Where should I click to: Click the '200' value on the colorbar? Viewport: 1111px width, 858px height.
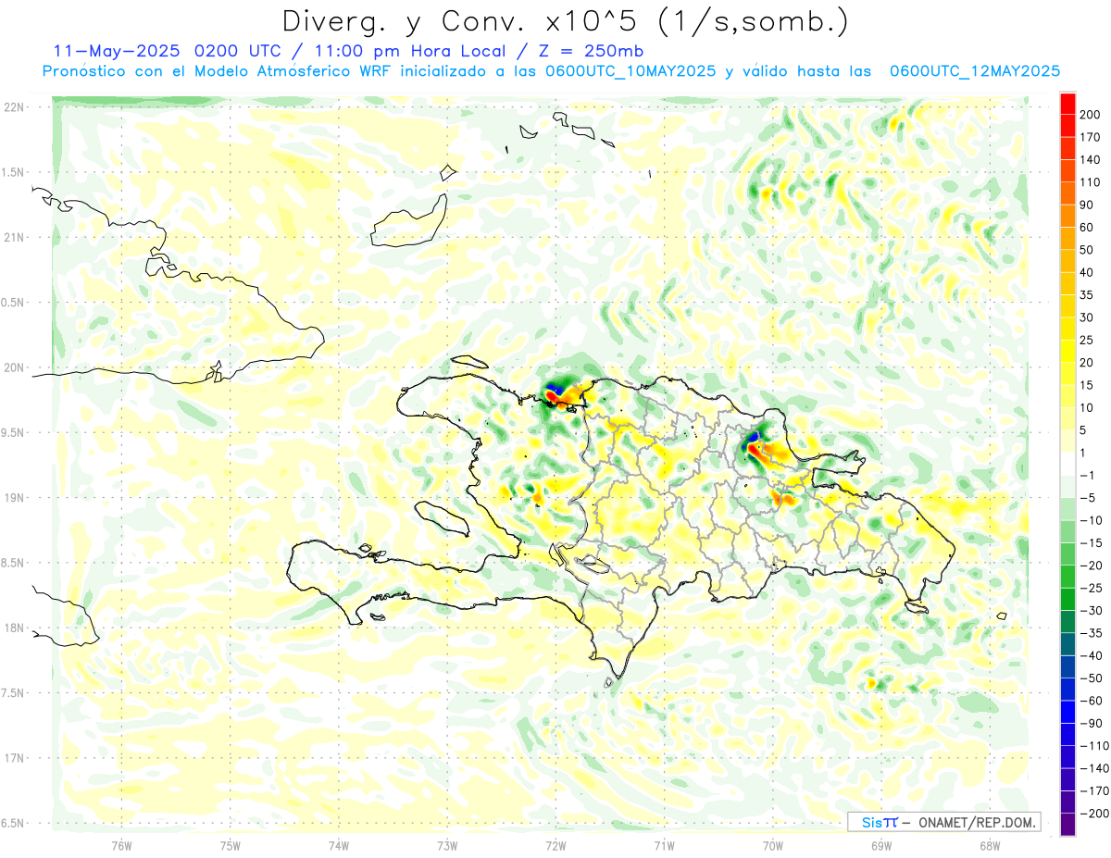[x=1090, y=115]
